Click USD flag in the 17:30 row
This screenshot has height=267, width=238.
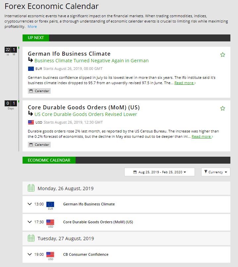[x=50, y=222]
